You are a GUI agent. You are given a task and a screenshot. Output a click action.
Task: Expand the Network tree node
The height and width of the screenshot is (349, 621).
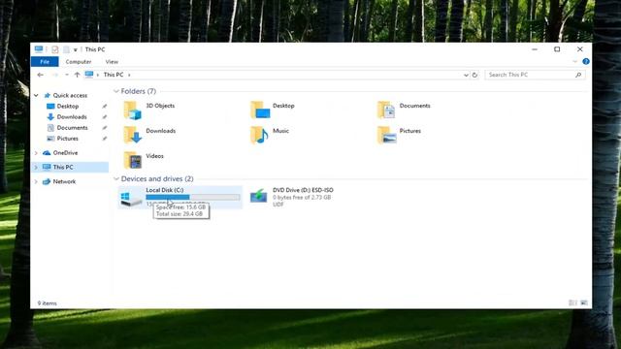(x=36, y=181)
